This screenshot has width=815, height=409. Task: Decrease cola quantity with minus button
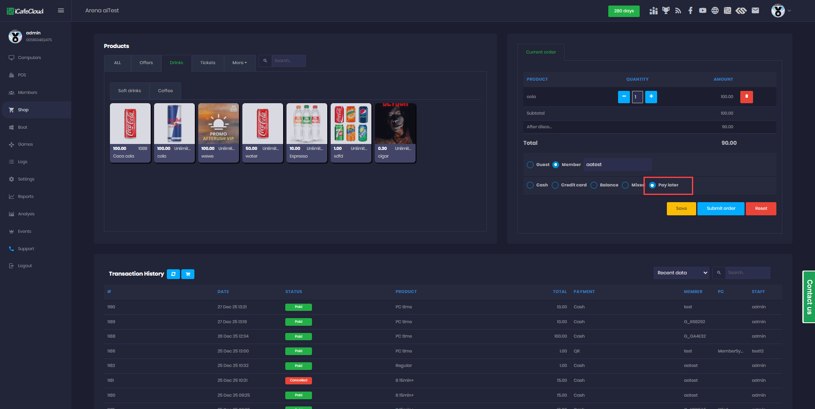624,97
